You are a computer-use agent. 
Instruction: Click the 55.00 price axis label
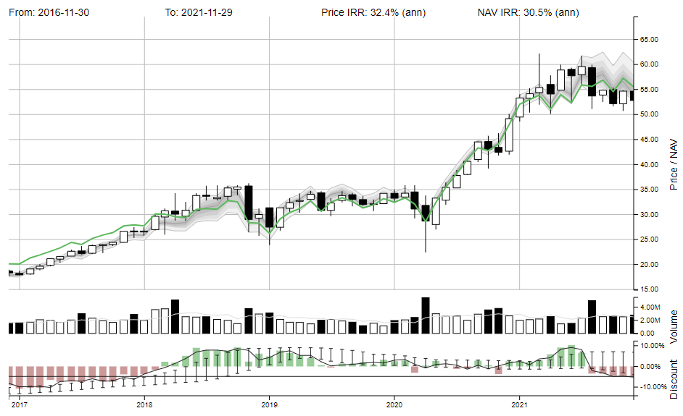tap(649, 90)
